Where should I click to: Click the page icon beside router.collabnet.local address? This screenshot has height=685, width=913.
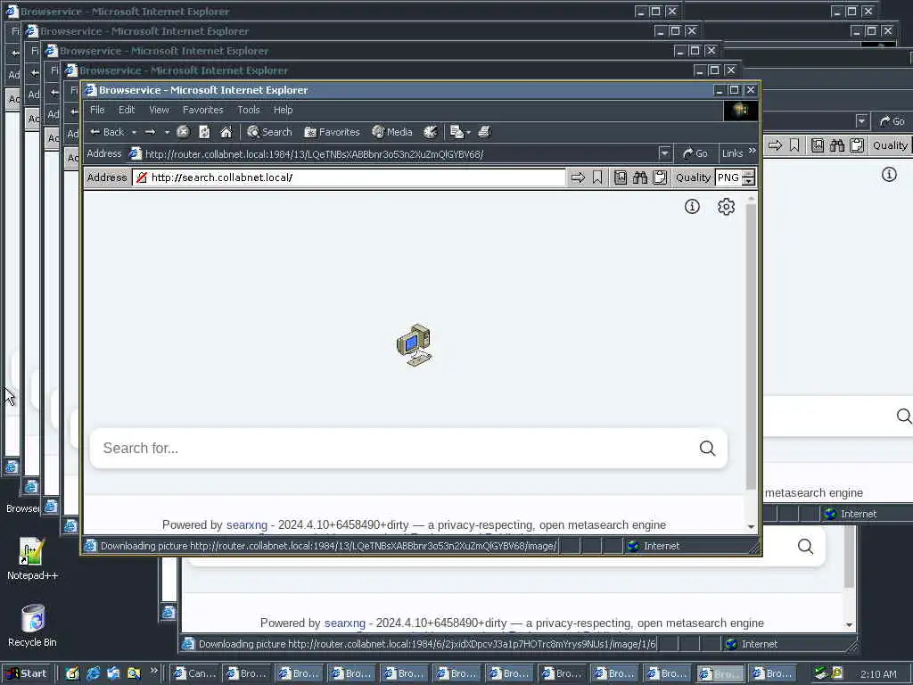click(136, 153)
